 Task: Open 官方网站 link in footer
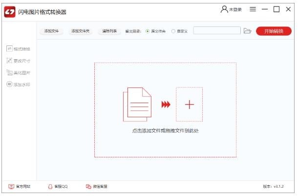pyautogui.click(x=19, y=187)
